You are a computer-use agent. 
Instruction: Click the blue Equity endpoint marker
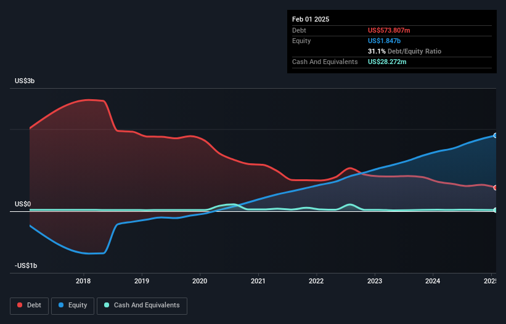tap(496, 136)
